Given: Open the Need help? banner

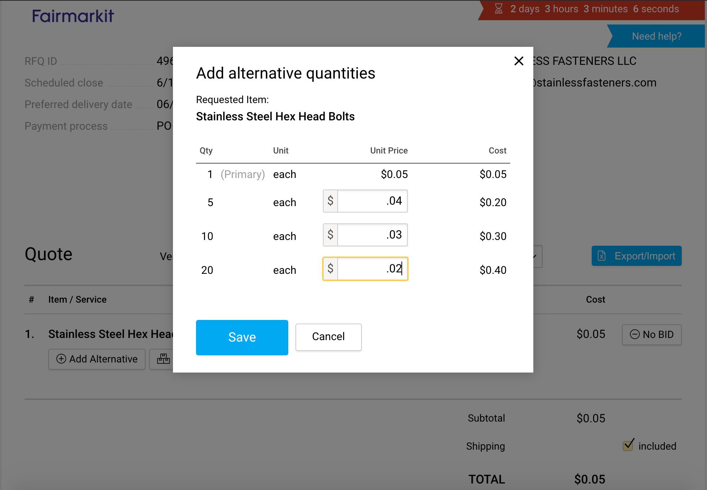Looking at the screenshot, I should click(656, 36).
